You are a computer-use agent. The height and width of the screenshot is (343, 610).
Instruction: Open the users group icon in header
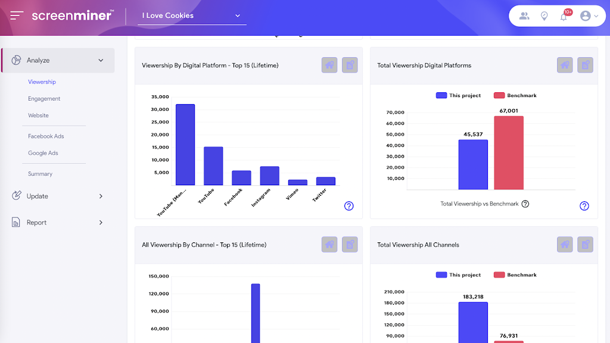(x=524, y=16)
